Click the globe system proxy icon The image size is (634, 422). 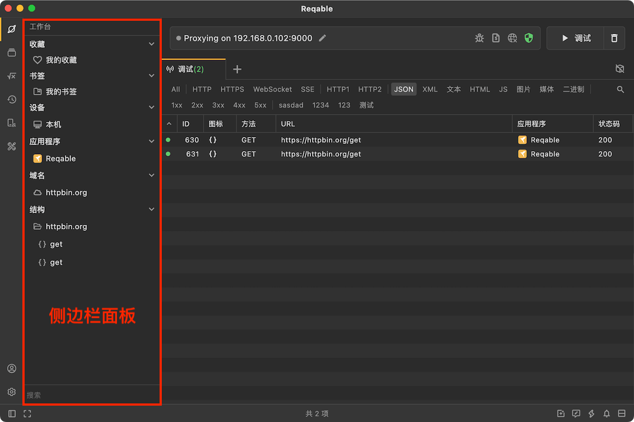(512, 38)
